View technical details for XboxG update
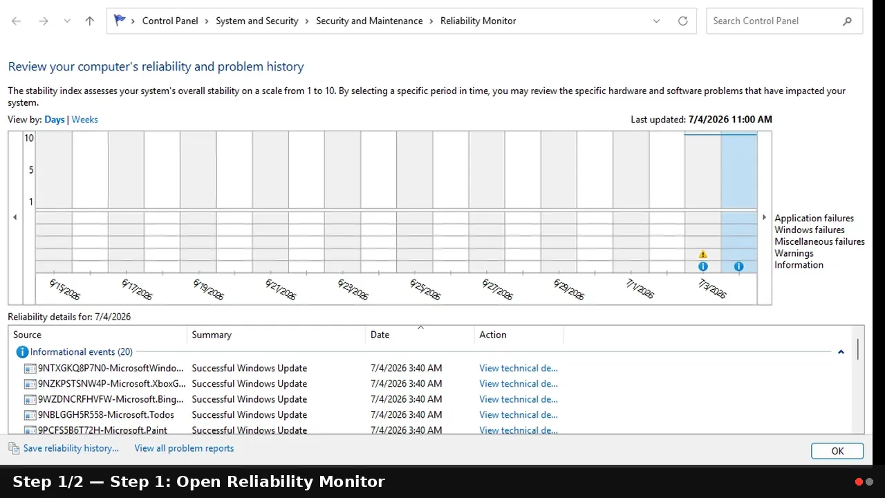Viewport: 885px width, 498px height. pyautogui.click(x=519, y=384)
